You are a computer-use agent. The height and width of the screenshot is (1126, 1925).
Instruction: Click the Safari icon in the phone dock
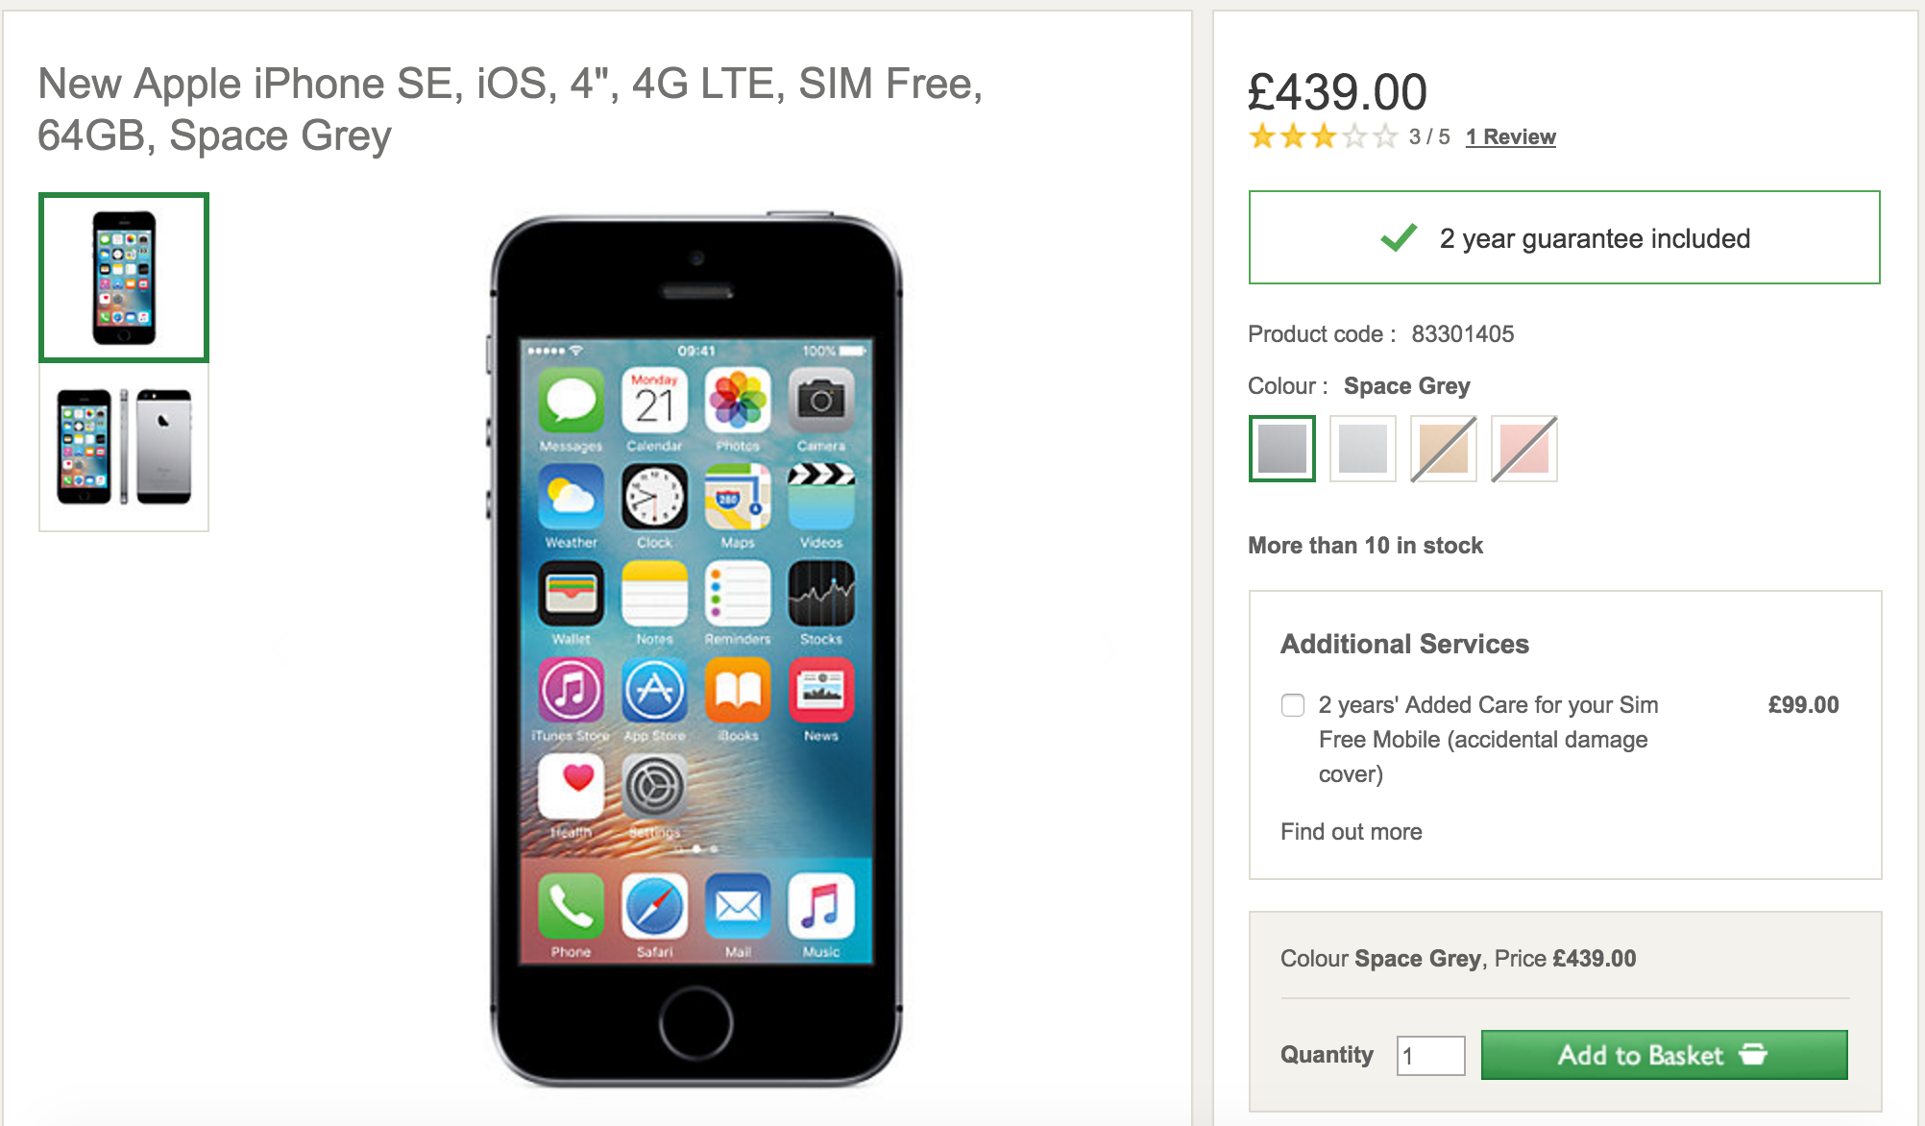[x=654, y=905]
